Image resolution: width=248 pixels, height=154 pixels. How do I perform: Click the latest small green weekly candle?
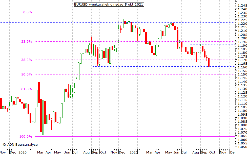tap(211, 67)
